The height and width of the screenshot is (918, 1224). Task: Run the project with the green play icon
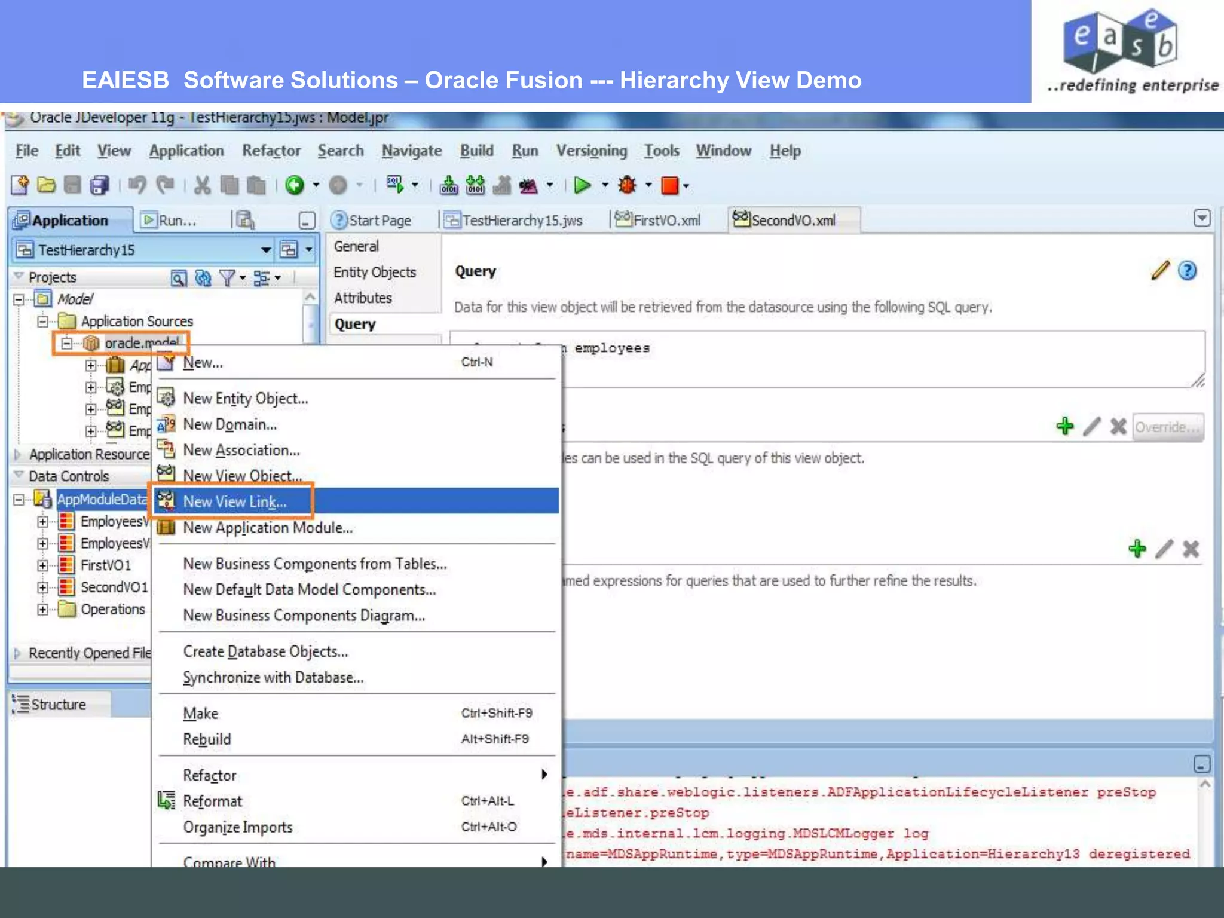(x=582, y=185)
